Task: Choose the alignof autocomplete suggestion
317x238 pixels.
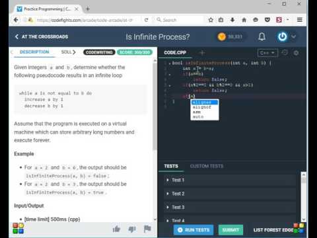Action: [x=205, y=107]
